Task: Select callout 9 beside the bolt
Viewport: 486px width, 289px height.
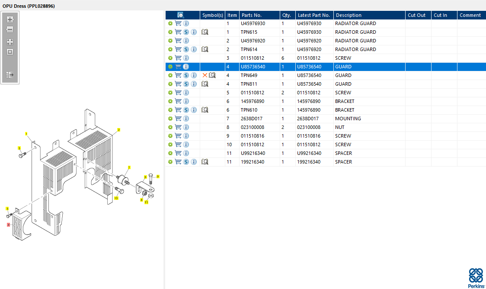Action: click(158, 177)
